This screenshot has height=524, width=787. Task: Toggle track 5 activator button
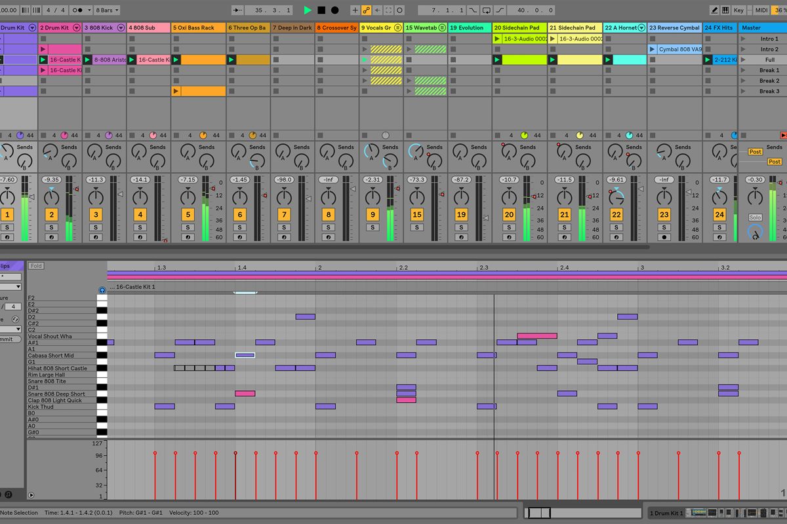pos(188,214)
